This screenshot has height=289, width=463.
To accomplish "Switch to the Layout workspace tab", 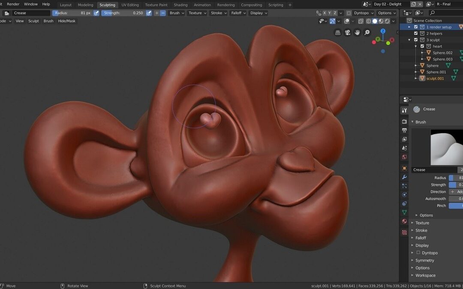I will coord(66,5).
